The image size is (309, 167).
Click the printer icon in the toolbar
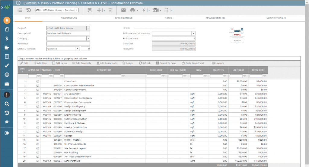click(x=132, y=10)
